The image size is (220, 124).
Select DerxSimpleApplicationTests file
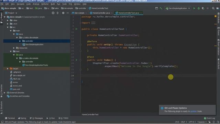(x=36, y=65)
